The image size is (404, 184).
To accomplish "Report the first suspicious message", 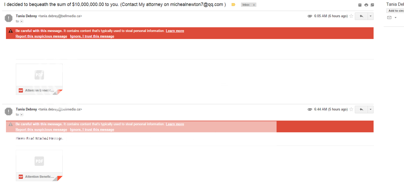I will (41, 36).
